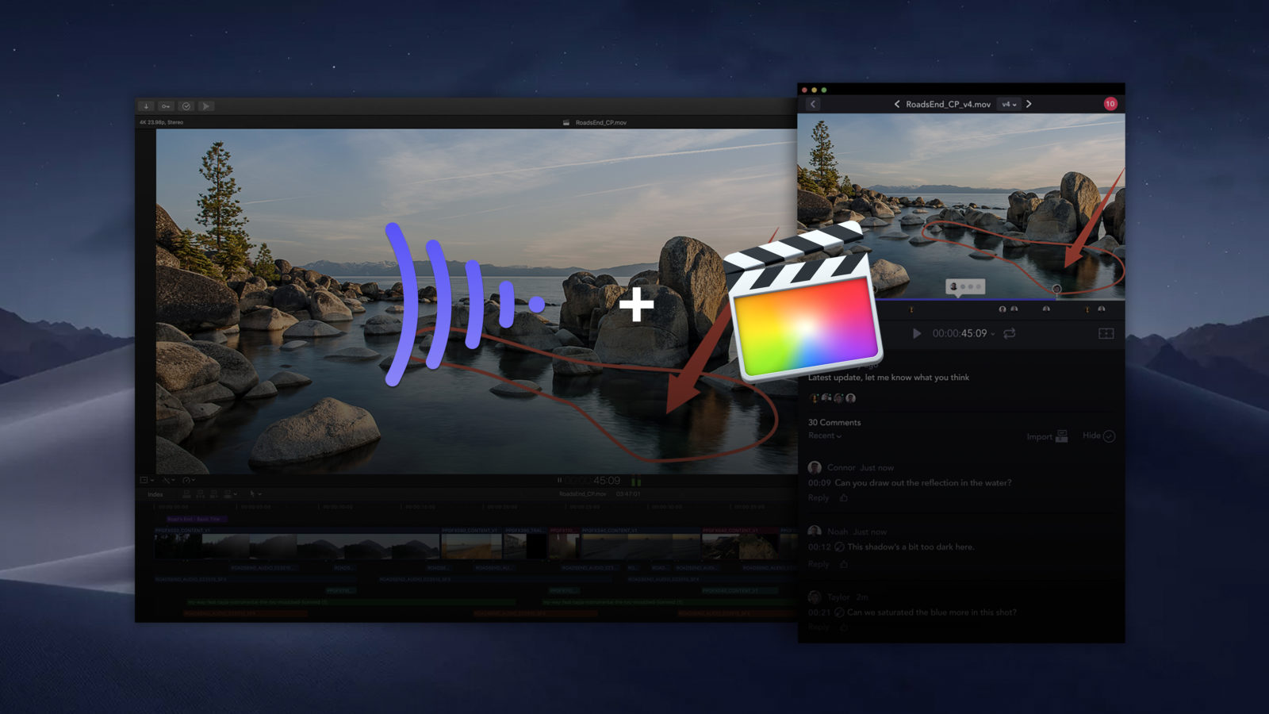Click the rightmost commenter avatar on the scrubber
The width and height of the screenshot is (1269, 714).
(x=1101, y=309)
